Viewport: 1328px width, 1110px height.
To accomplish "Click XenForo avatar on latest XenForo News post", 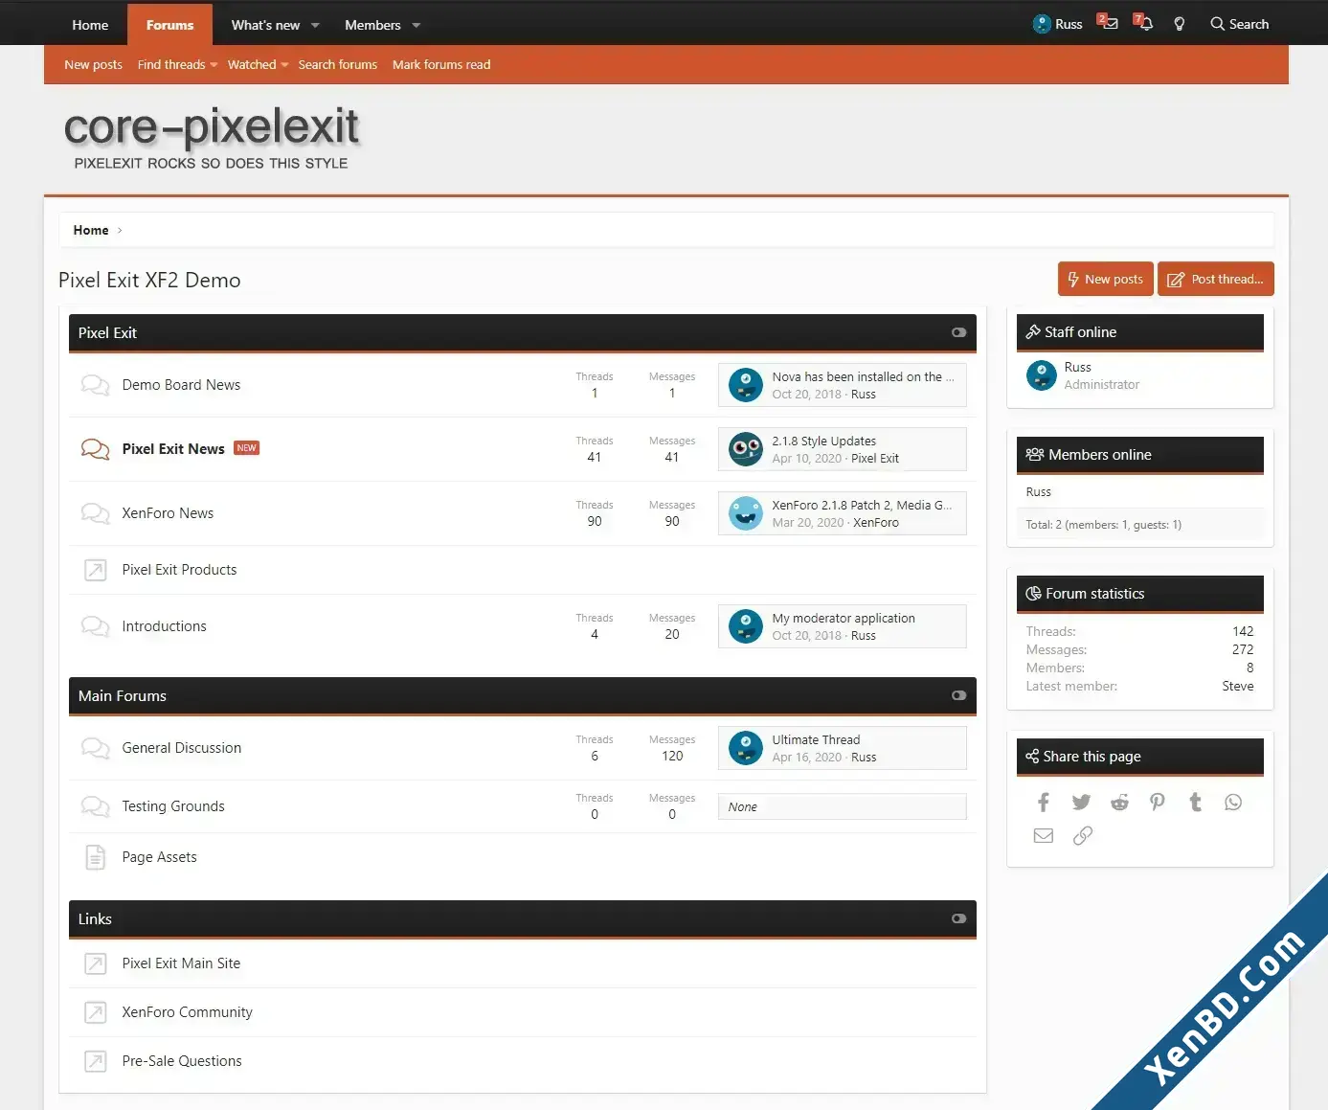I will [x=746, y=513].
